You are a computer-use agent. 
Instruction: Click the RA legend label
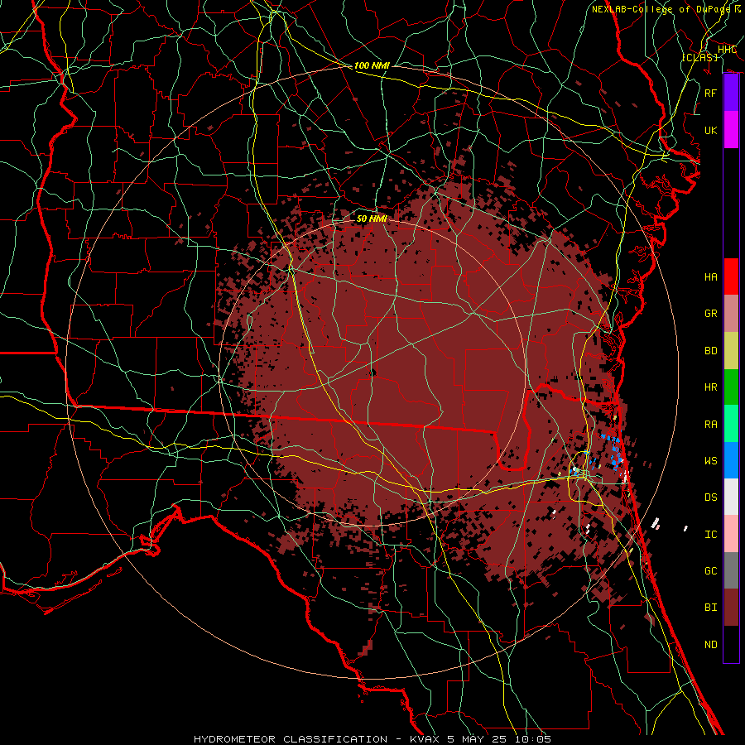711,425
